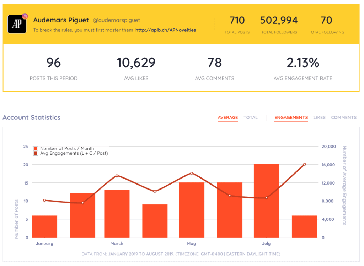Click the DATA FROM date range footer
This screenshot has height=266, width=364.
point(181,254)
